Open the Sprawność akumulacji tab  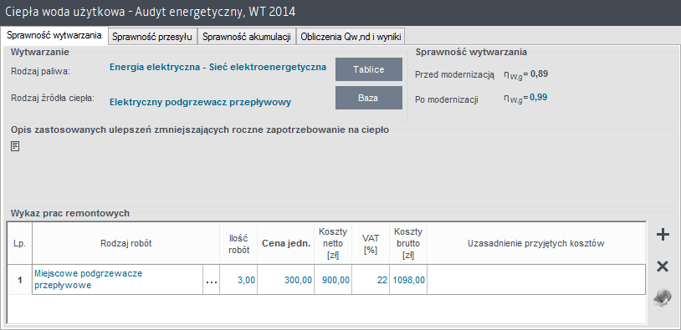click(x=246, y=37)
